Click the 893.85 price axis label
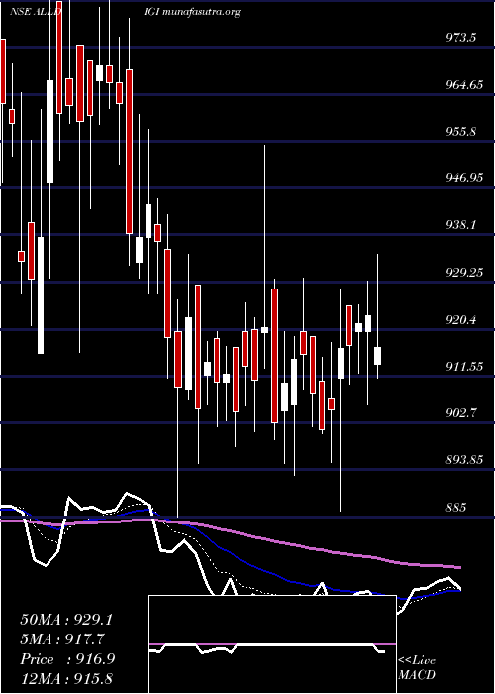495x694 pixels. (x=464, y=460)
